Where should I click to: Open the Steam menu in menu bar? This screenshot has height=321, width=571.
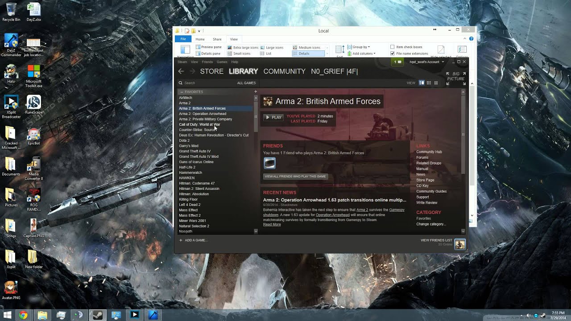(182, 62)
